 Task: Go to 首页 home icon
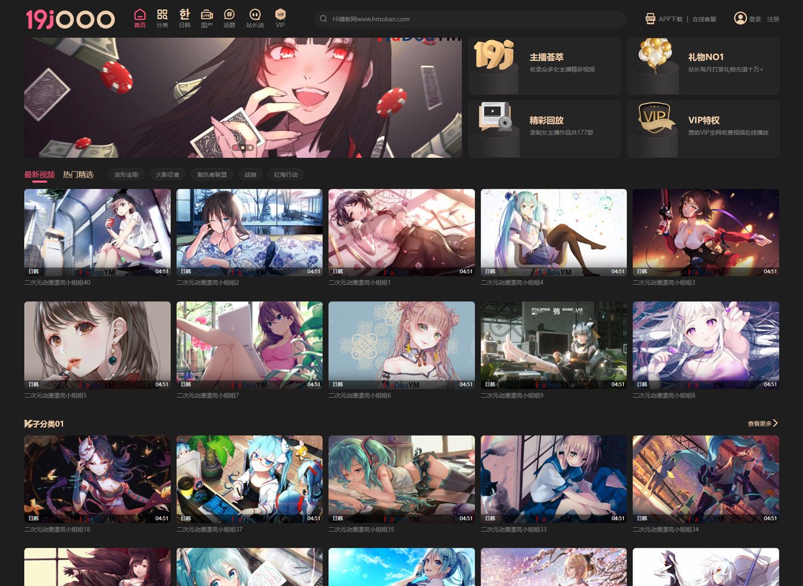coord(140,14)
